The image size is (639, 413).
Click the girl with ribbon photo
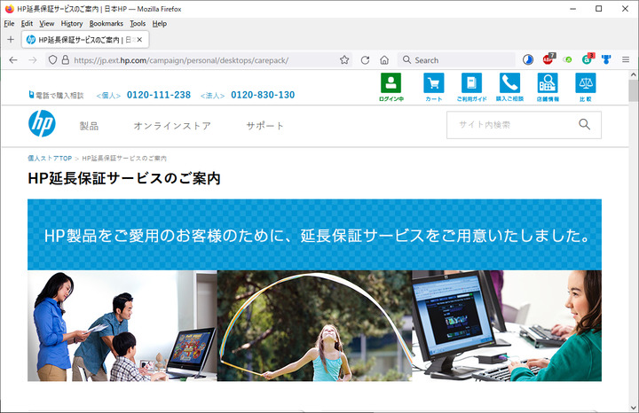(314, 326)
